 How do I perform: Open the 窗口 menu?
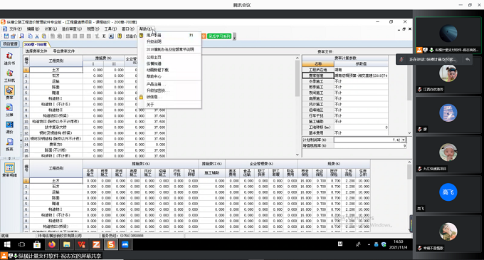point(127,28)
